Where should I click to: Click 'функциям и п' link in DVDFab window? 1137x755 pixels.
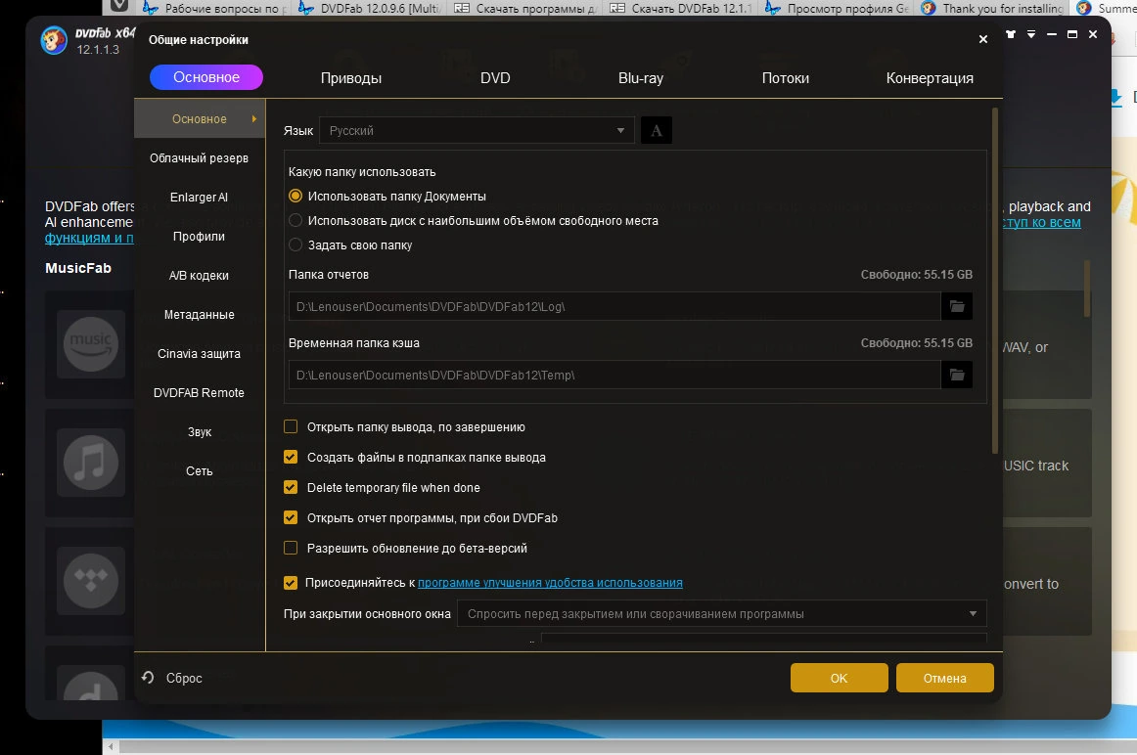pos(89,238)
